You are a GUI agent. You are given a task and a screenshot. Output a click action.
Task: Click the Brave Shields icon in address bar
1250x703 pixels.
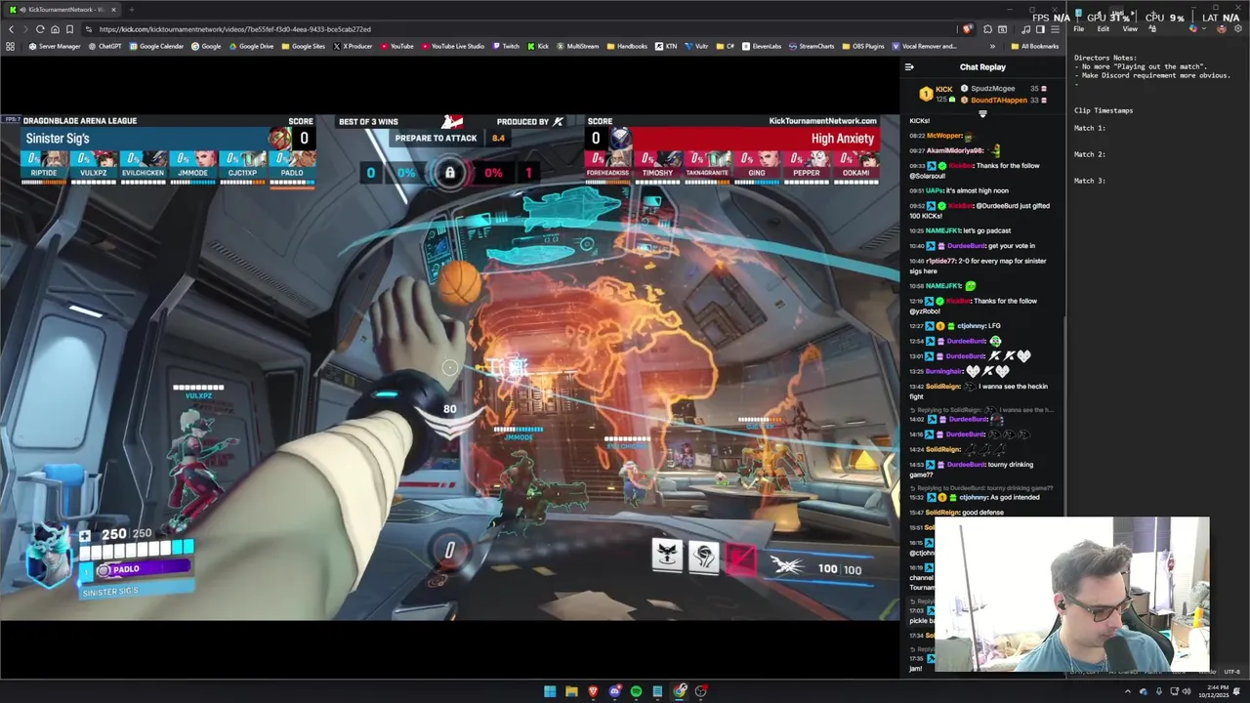[967, 29]
